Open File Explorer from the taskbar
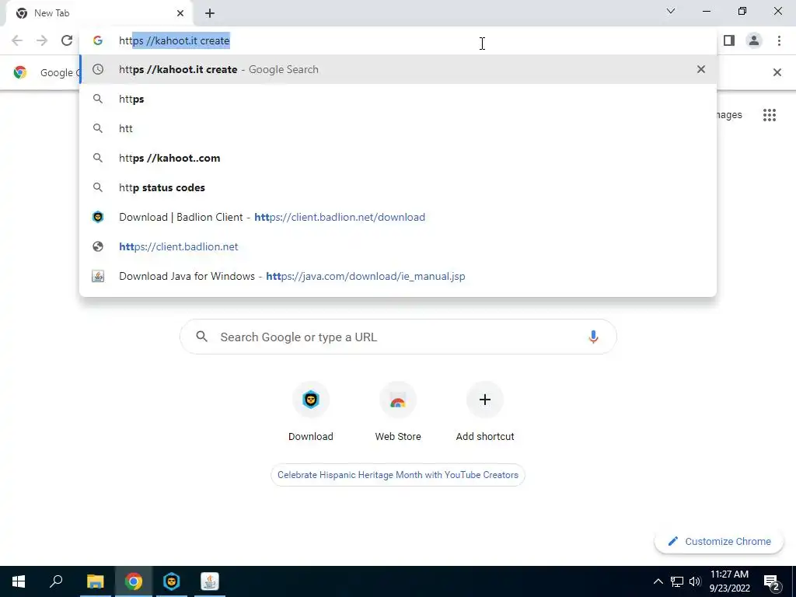796x597 pixels. [95, 581]
